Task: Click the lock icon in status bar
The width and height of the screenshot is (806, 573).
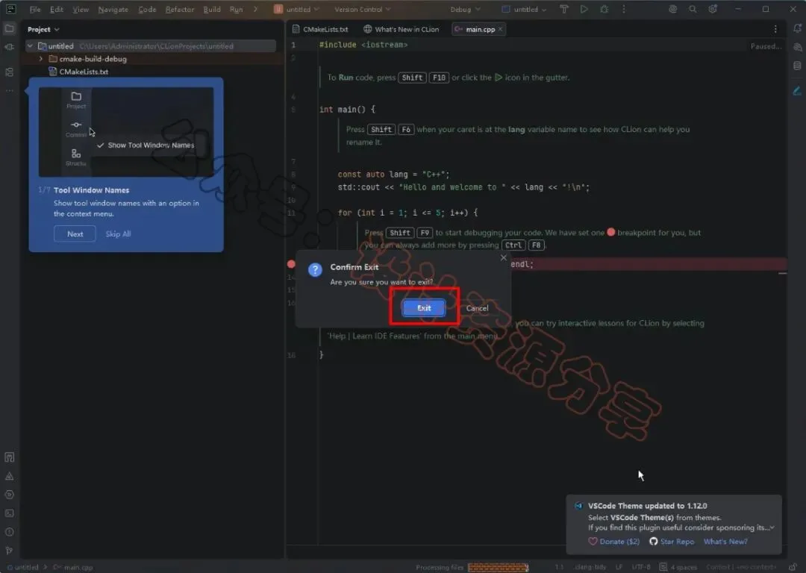Action: point(793,567)
